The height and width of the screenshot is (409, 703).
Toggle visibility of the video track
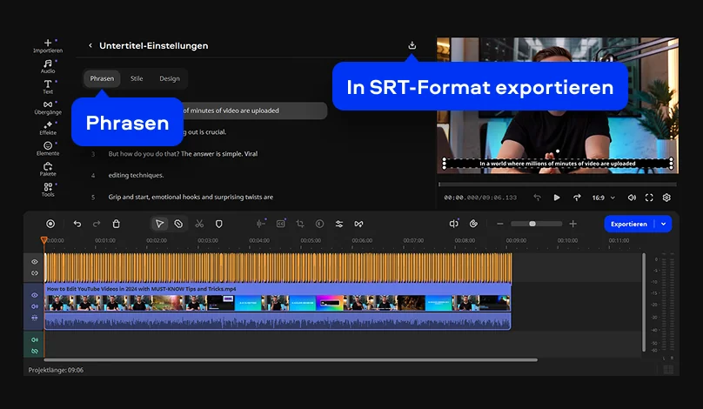click(x=35, y=295)
